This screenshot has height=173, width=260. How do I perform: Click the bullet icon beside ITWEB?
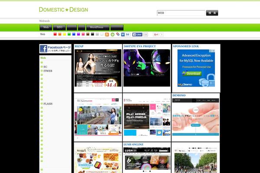coord(42,70)
